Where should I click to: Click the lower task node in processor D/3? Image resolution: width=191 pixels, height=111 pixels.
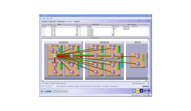[55, 72]
